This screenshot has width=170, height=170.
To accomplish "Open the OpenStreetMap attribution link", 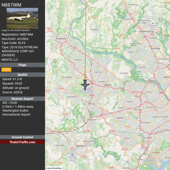I will (x=55, y=168).
